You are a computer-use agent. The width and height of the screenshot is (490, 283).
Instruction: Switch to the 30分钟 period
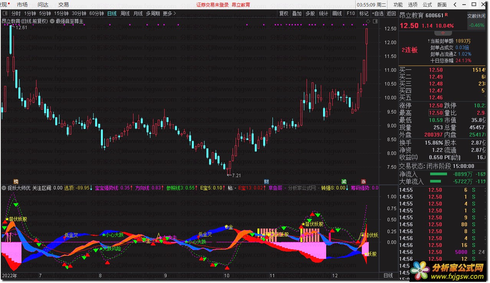coord(79,13)
